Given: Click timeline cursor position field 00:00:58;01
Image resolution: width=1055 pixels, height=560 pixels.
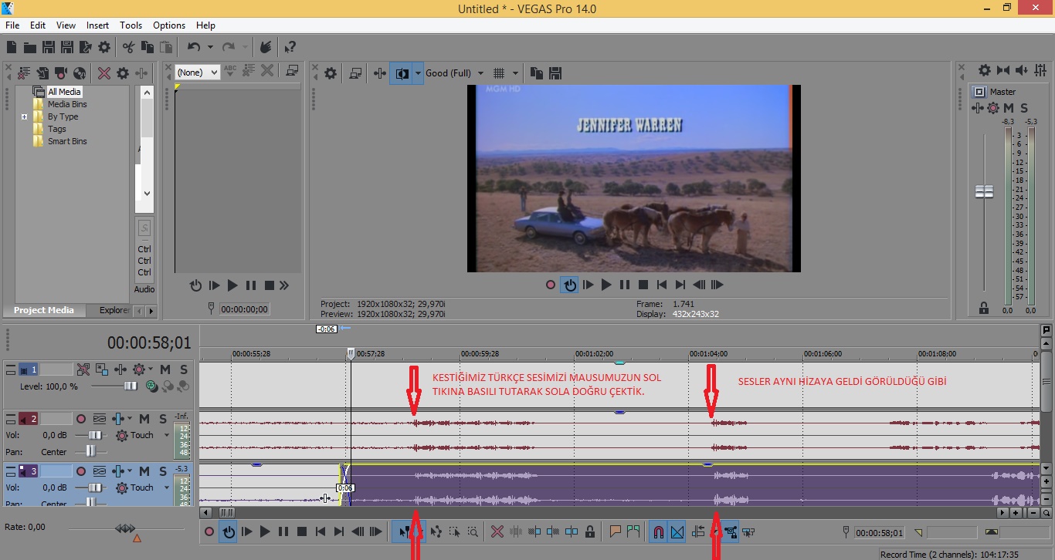Looking at the screenshot, I should [880, 532].
